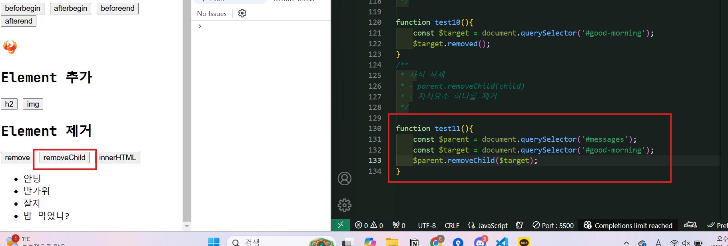Toggle the Live Server Port 5500
The height and width of the screenshot is (246, 728).
tap(553, 225)
